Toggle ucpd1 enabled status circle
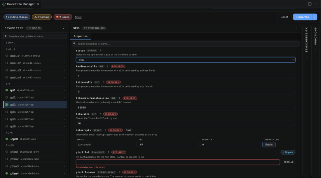 [x=6, y=139]
